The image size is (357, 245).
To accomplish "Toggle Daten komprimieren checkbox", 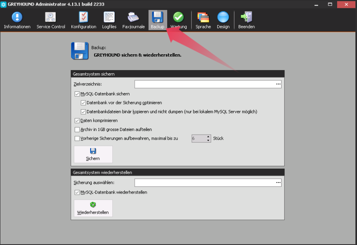I will pyautogui.click(x=77, y=120).
